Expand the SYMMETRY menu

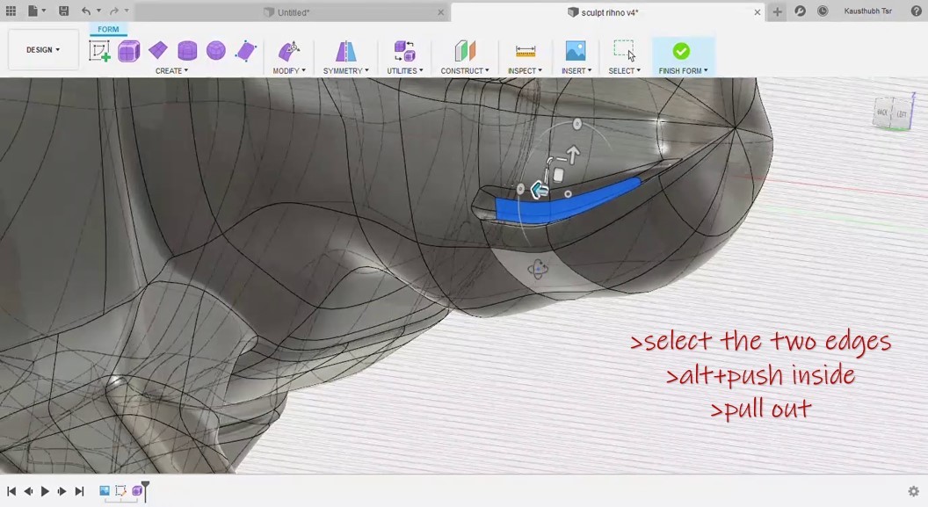pyautogui.click(x=345, y=71)
